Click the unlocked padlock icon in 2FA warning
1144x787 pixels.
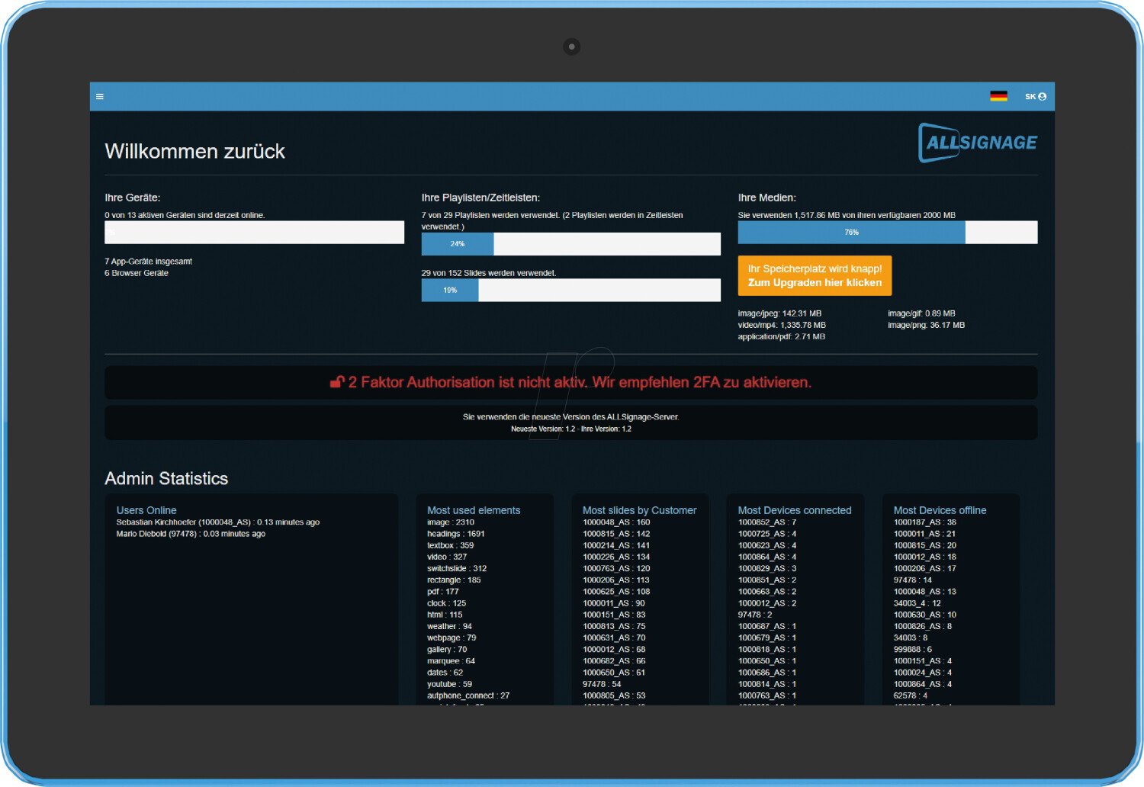click(337, 382)
